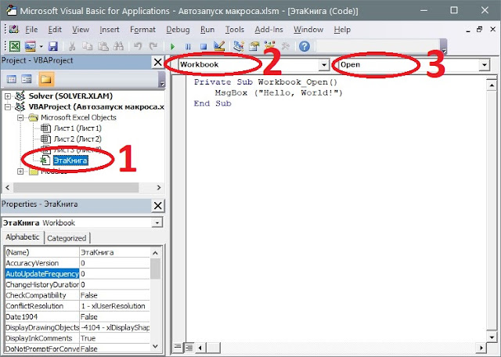The image size is (501, 357).
Task: Toggle Procedure View button in code window
Action: 178,348
